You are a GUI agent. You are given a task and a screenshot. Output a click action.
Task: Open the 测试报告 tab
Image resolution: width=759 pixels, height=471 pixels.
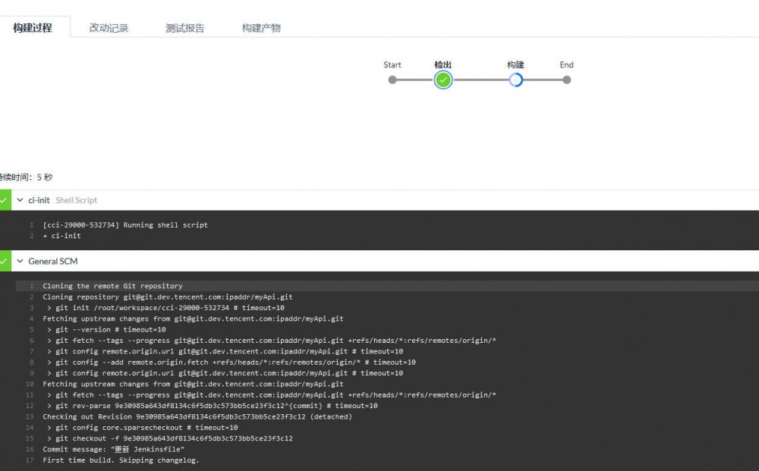[x=184, y=27]
